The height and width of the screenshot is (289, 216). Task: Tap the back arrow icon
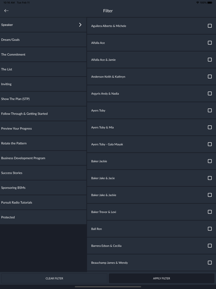(x=6, y=11)
